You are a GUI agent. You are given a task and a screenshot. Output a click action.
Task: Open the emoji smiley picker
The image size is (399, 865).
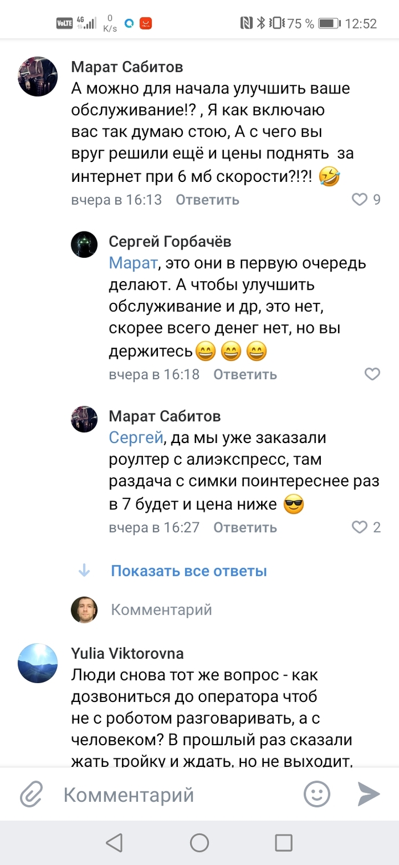[317, 794]
